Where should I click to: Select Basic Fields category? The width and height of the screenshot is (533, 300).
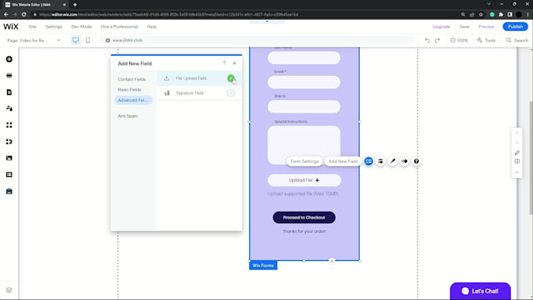coord(129,89)
